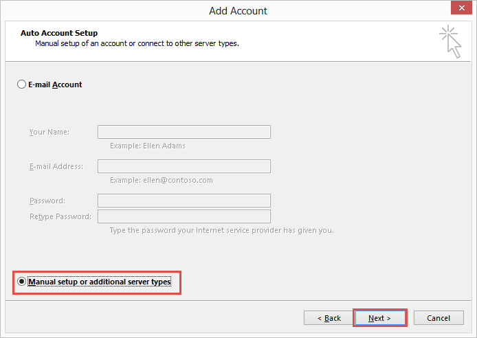Click the "Password:" label
This screenshot has height=338, width=477.
click(x=47, y=201)
